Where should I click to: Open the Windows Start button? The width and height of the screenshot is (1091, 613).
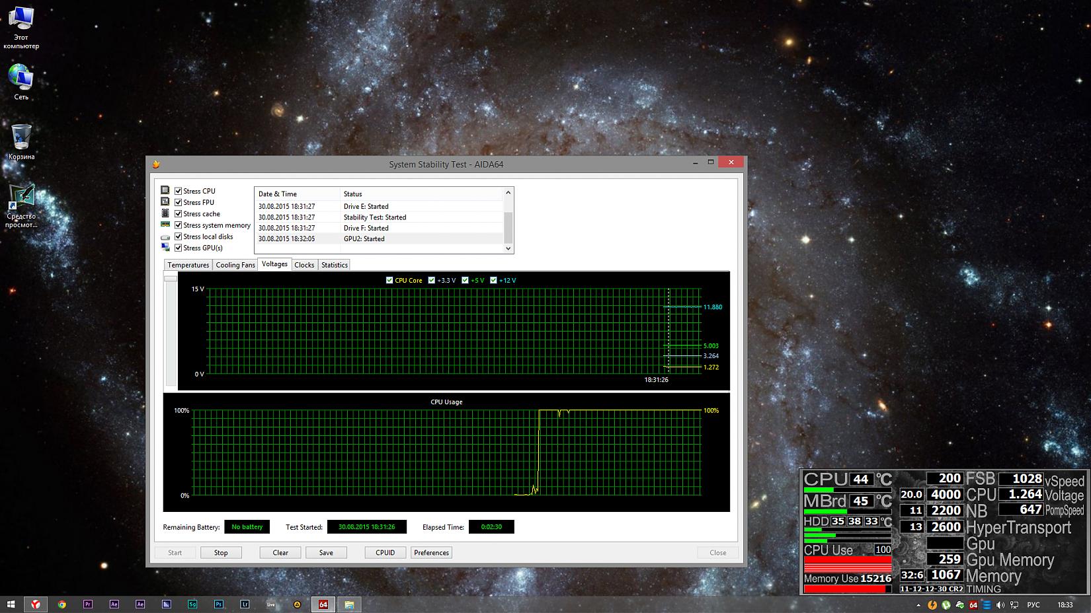click(11, 604)
